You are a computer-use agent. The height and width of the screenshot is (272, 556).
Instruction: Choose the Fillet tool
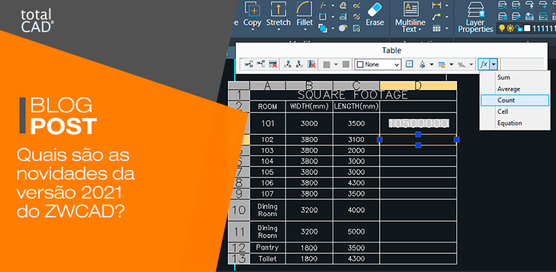pos(305,16)
